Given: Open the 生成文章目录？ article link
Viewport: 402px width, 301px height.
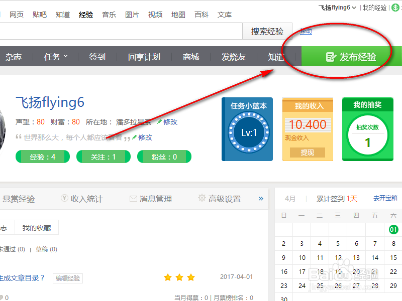Looking at the screenshot, I should (22, 278).
